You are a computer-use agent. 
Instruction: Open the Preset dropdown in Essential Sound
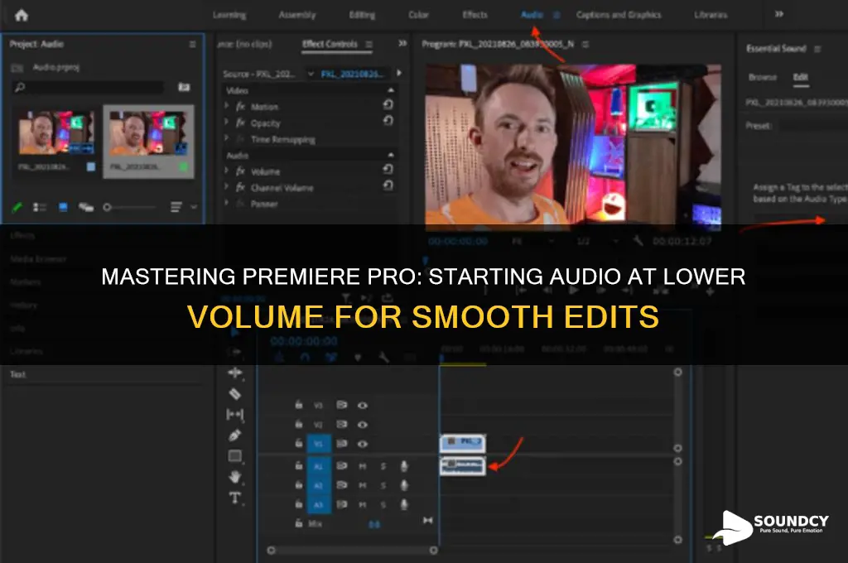click(x=813, y=126)
